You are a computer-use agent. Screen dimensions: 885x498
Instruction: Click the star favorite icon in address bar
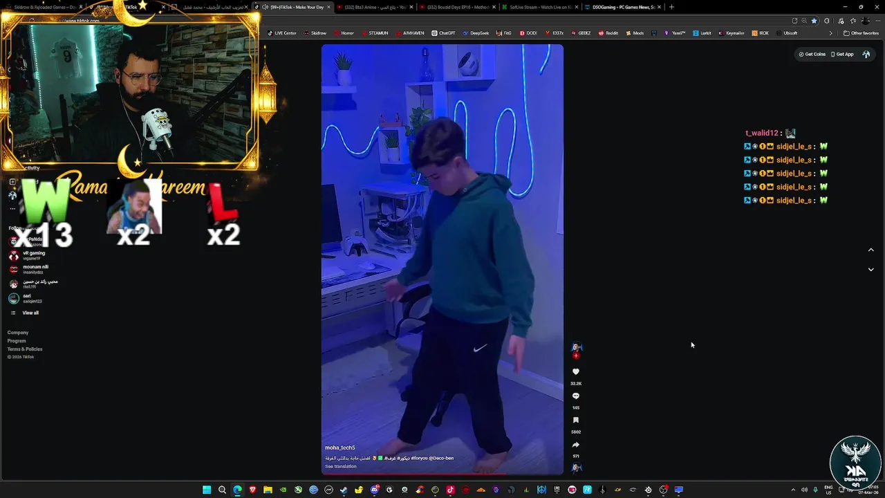[x=814, y=21]
